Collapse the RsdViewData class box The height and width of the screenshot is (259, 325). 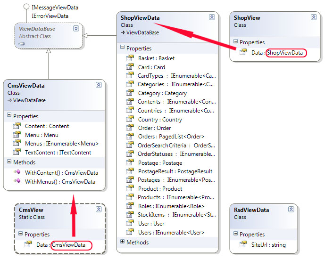291,210
